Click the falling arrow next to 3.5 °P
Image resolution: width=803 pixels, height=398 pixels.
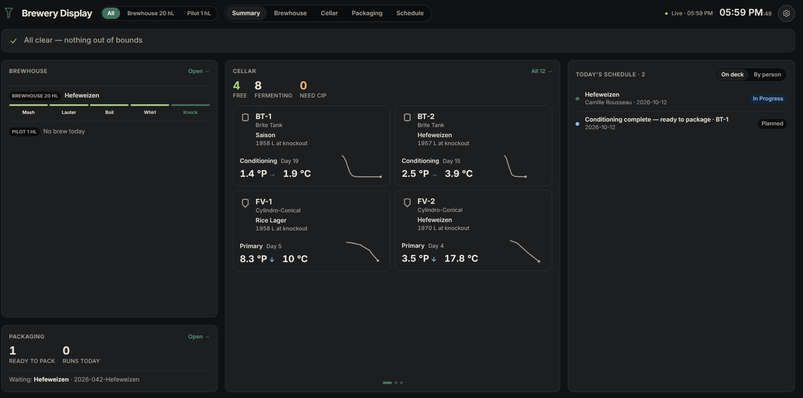(x=434, y=259)
